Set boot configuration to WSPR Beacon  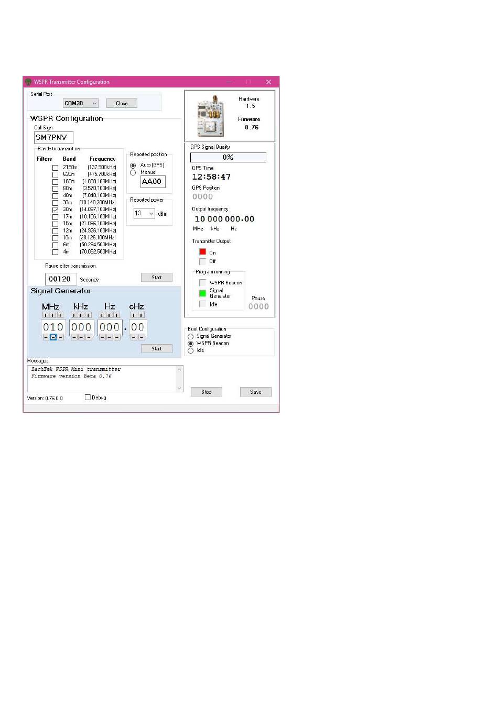[x=191, y=344]
